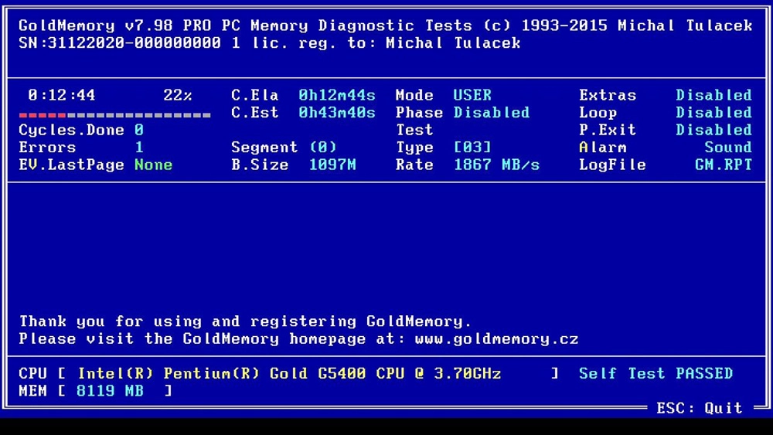Open the www.goldmemory.cz homepage link

click(x=496, y=339)
